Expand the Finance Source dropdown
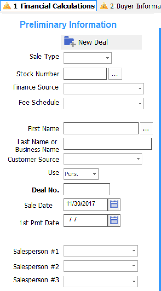161x291 pixels. 140,89
